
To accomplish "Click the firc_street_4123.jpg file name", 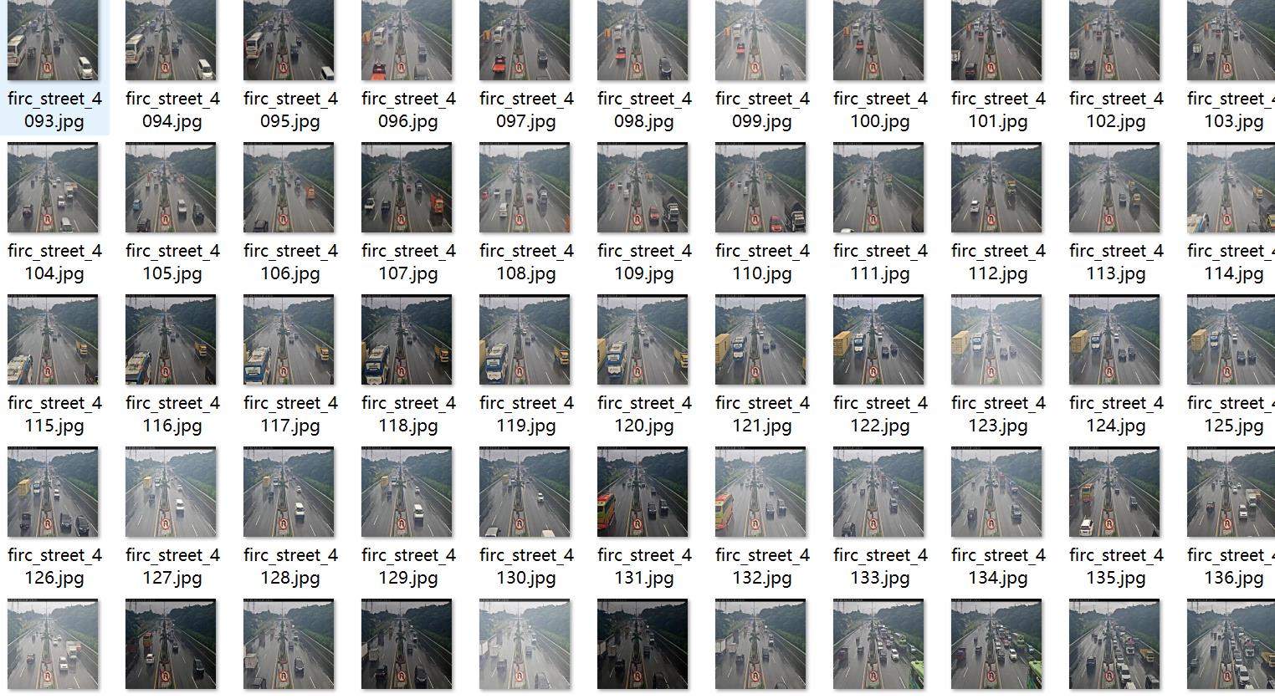I will coord(996,414).
